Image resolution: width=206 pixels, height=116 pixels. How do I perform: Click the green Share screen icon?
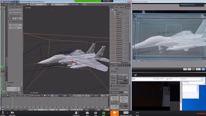coord(104,113)
